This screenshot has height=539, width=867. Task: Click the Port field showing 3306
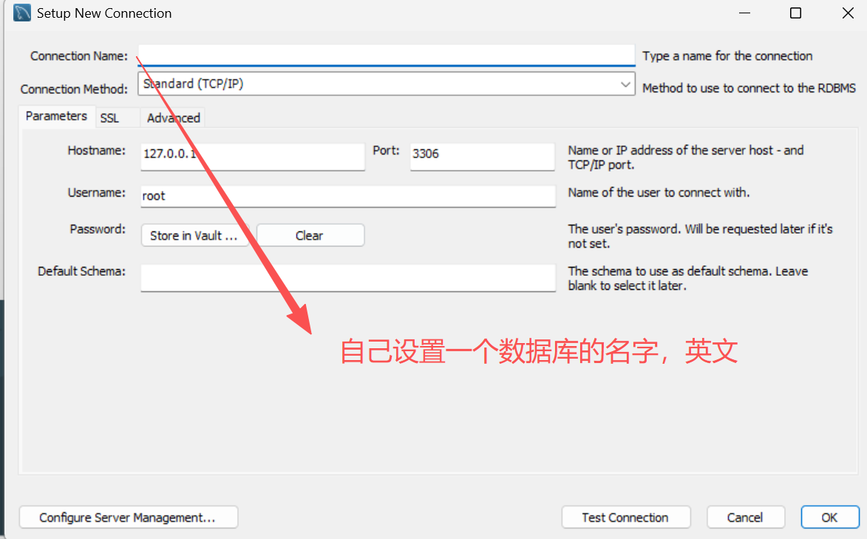point(482,156)
